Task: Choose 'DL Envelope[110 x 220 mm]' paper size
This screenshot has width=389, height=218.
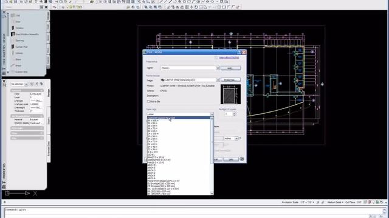Action: (x=179, y=183)
